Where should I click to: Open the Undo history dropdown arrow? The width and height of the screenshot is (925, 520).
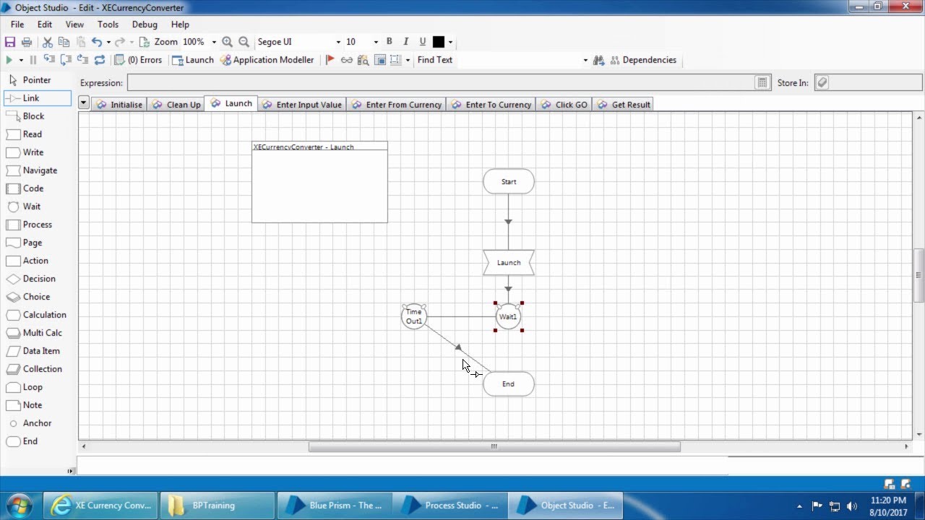pyautogui.click(x=108, y=42)
